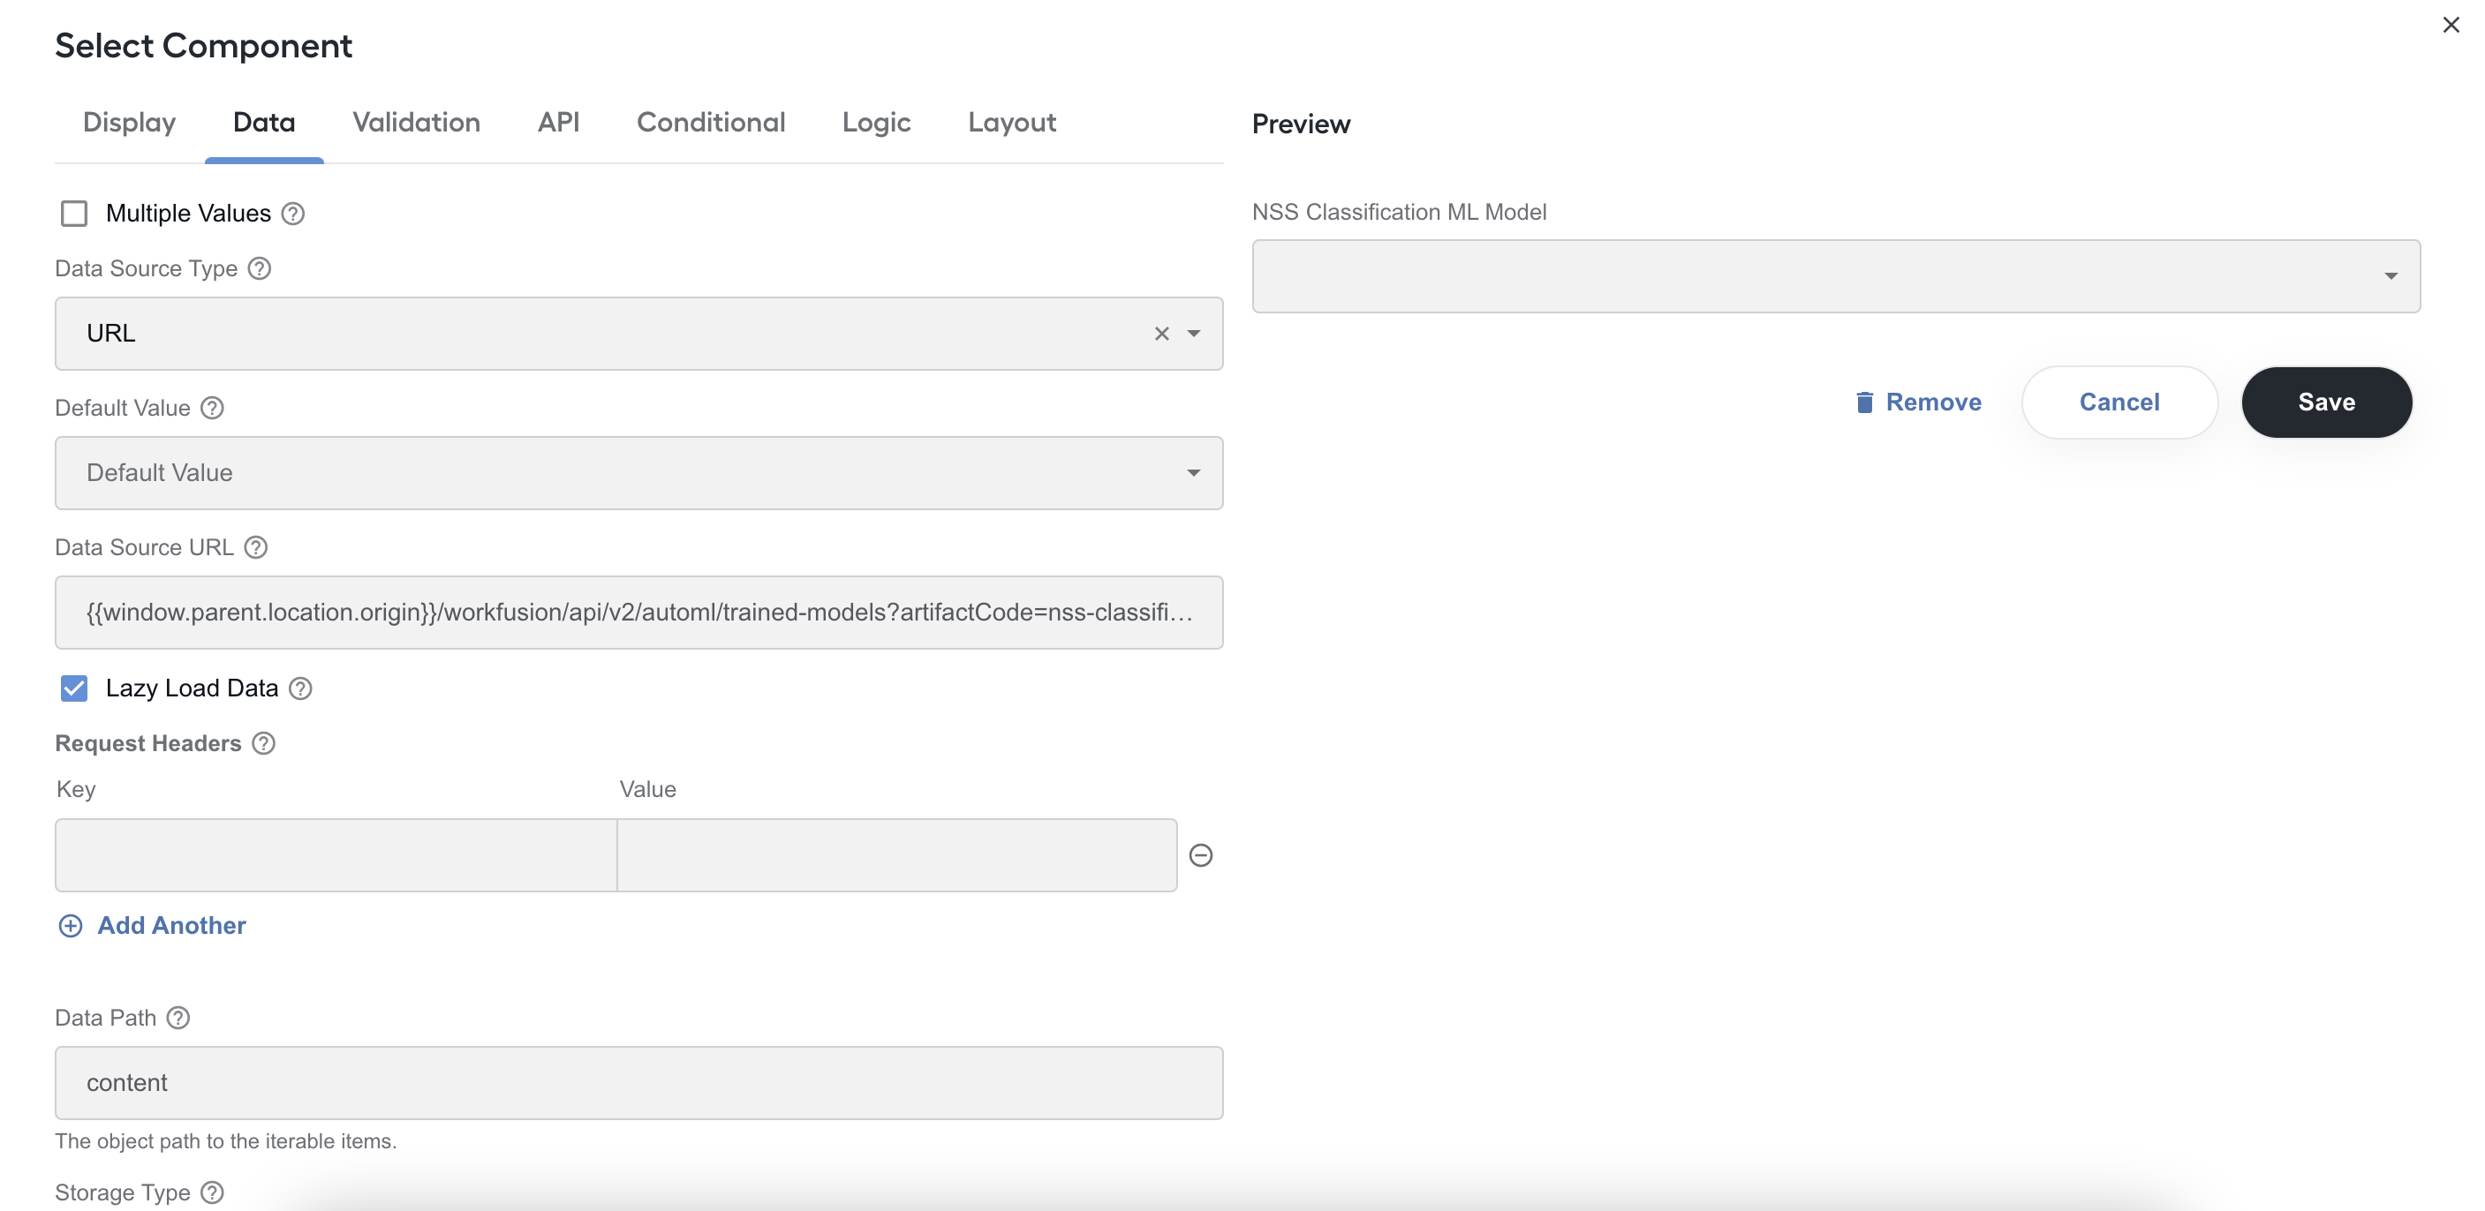Show tooltip for Storage Type label

(x=212, y=1192)
